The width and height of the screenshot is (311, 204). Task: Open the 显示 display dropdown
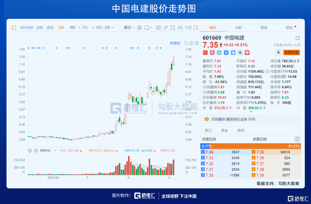tap(129, 27)
